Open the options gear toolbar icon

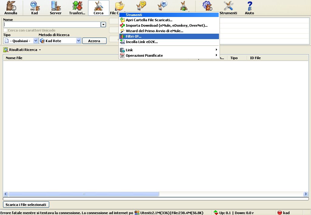(x=207, y=6)
